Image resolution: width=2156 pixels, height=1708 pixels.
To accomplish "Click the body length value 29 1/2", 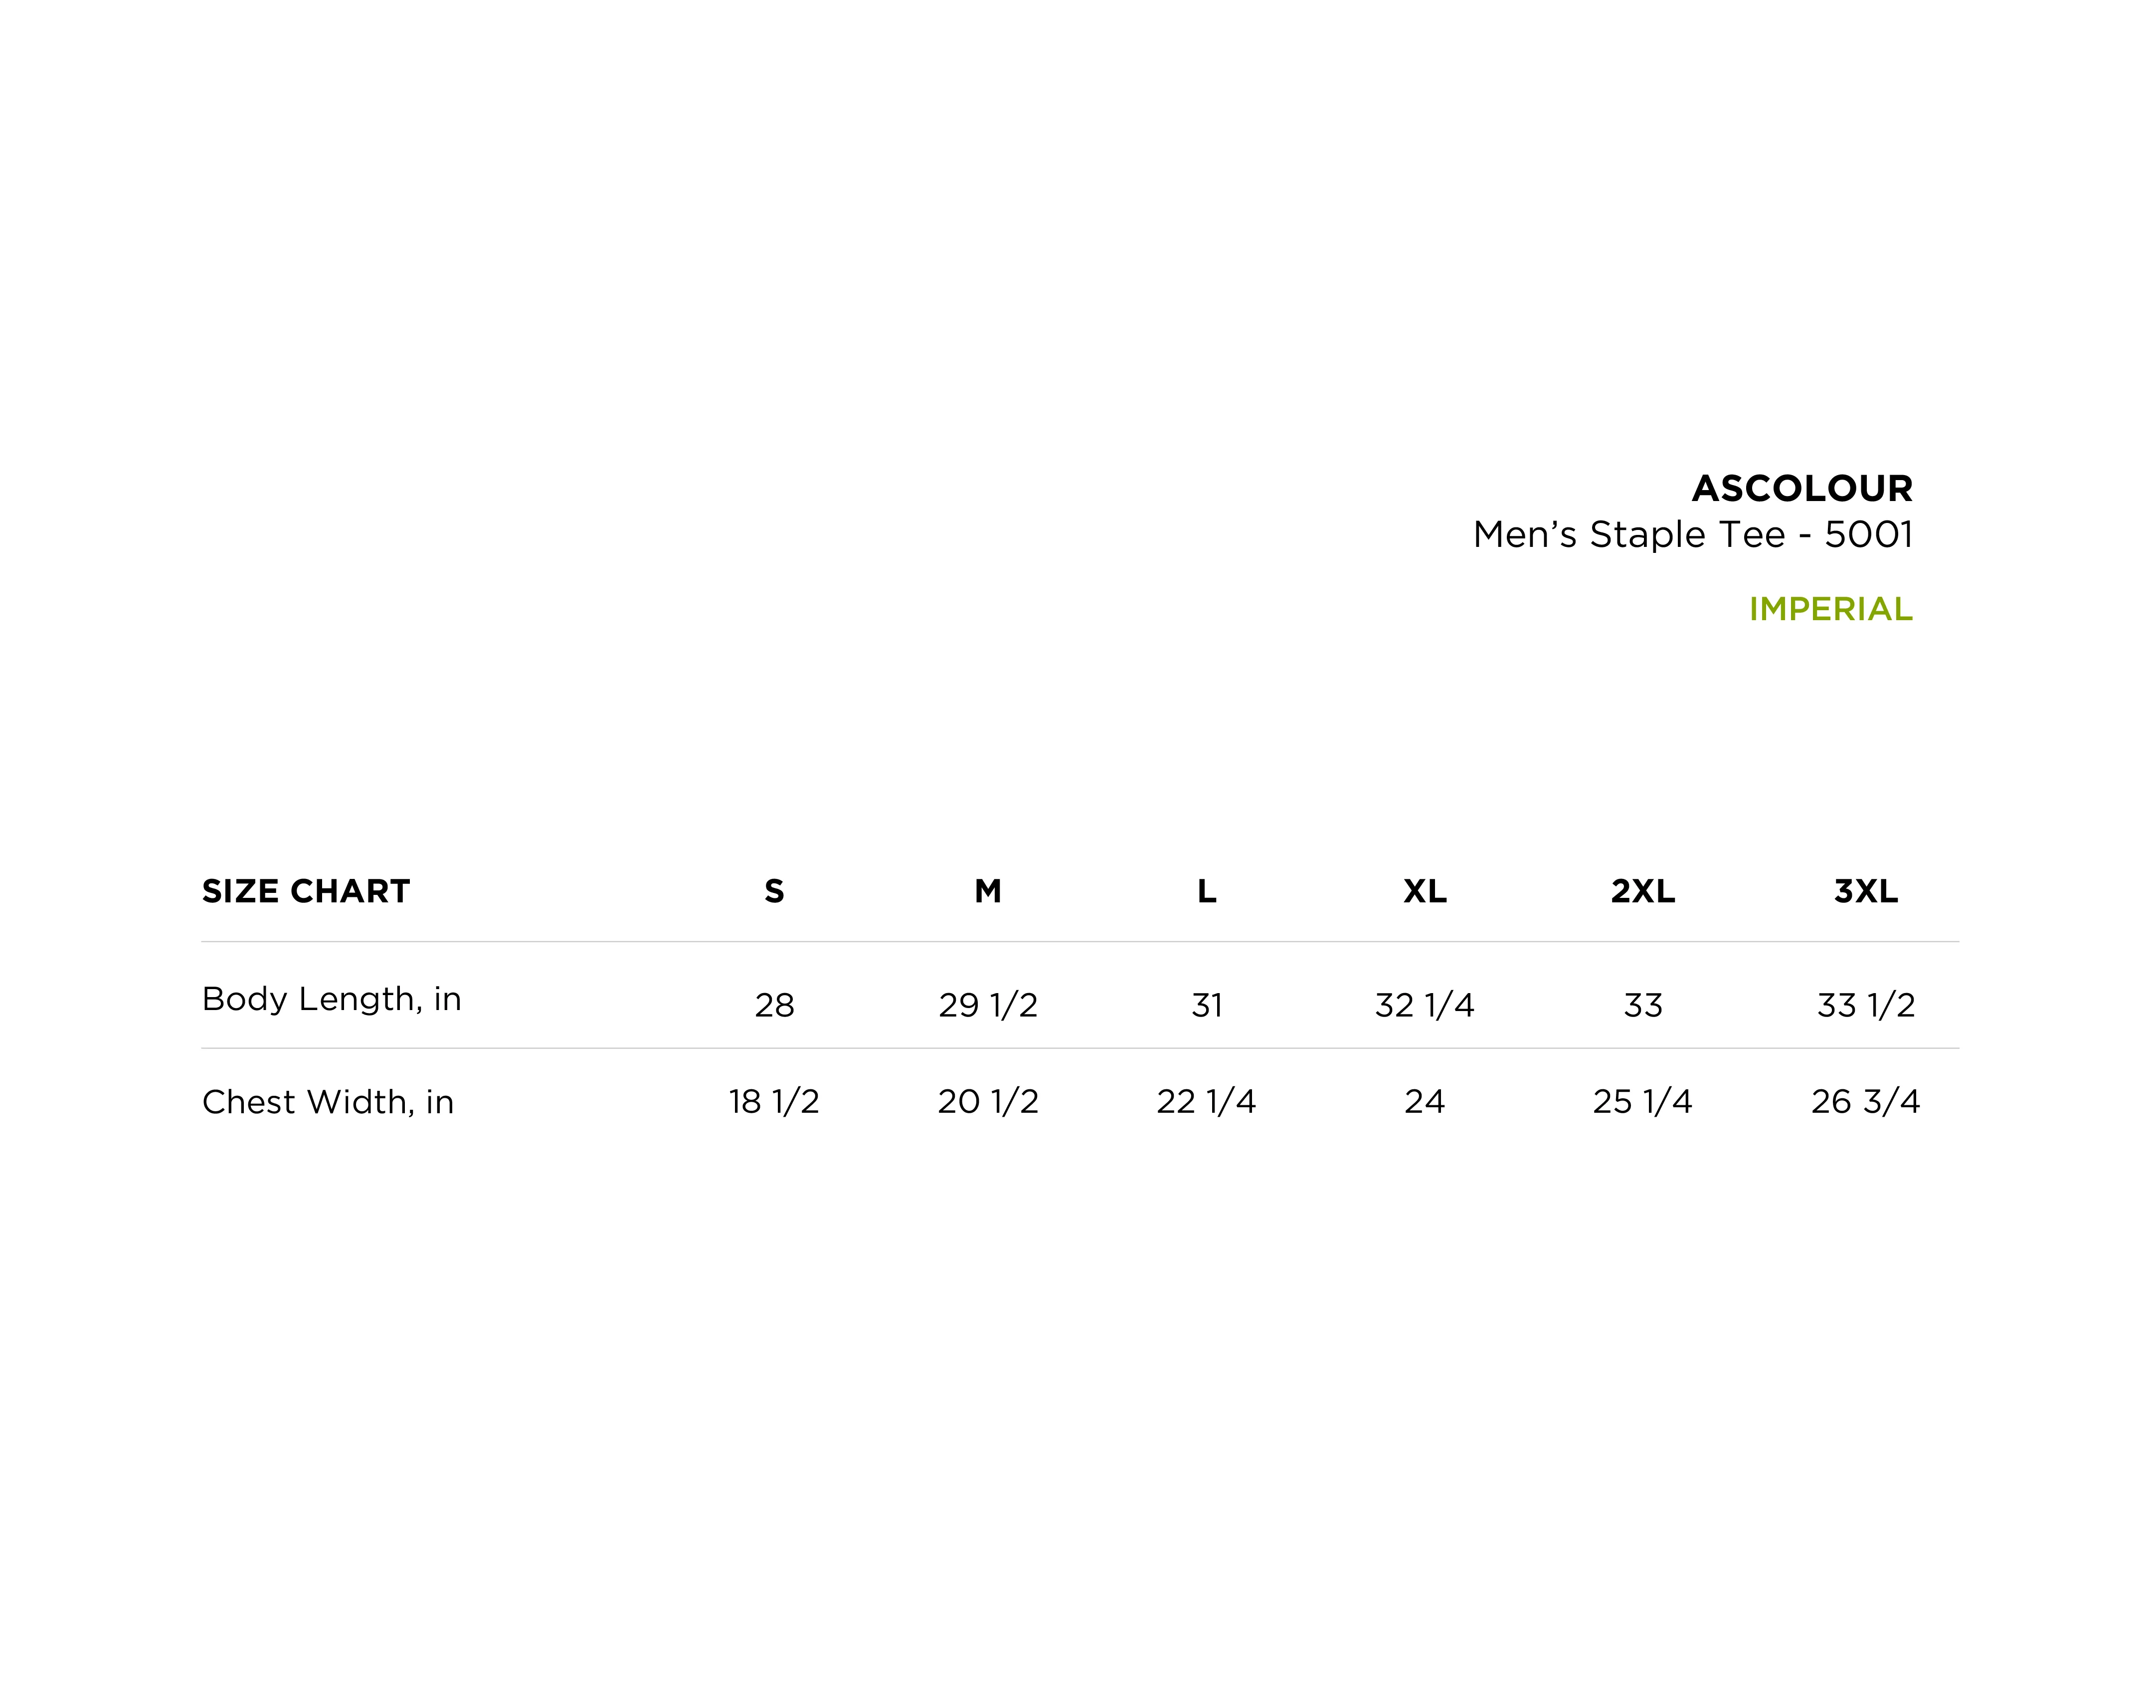I will click(988, 1005).
